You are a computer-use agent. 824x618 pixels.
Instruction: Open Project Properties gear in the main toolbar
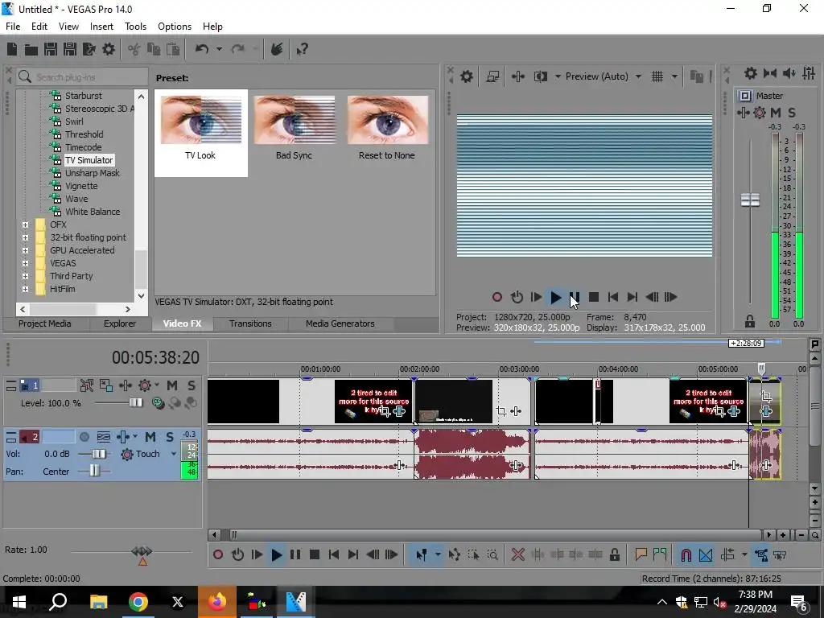tap(109, 49)
